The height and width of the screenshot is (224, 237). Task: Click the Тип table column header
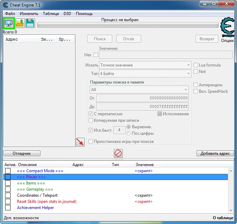[x=122, y=165]
